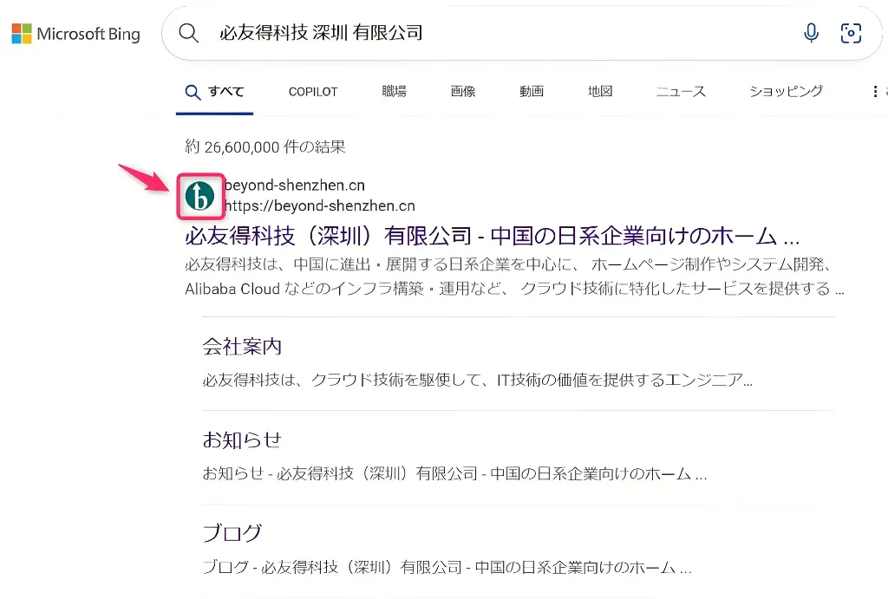Screen dimensions: 888x599
Task: Open the ショッピング tab
Action: 786,91
